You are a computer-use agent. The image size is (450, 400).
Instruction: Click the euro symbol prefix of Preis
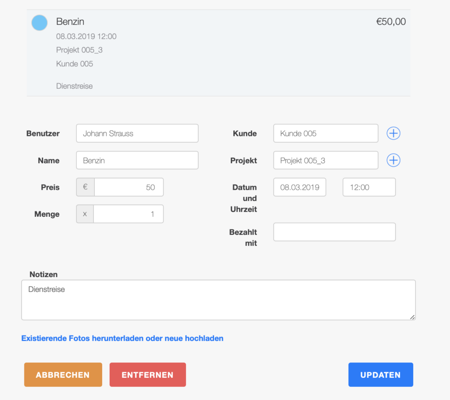[x=85, y=187]
